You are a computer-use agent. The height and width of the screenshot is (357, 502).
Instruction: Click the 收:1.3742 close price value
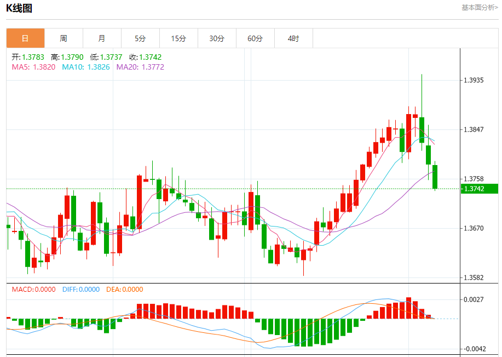(146, 57)
